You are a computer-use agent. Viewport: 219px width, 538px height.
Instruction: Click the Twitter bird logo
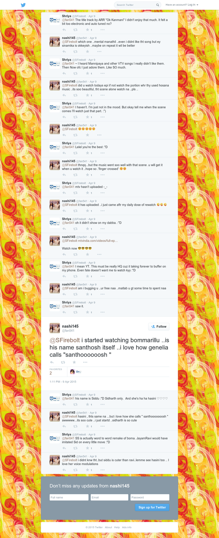point(23,5)
